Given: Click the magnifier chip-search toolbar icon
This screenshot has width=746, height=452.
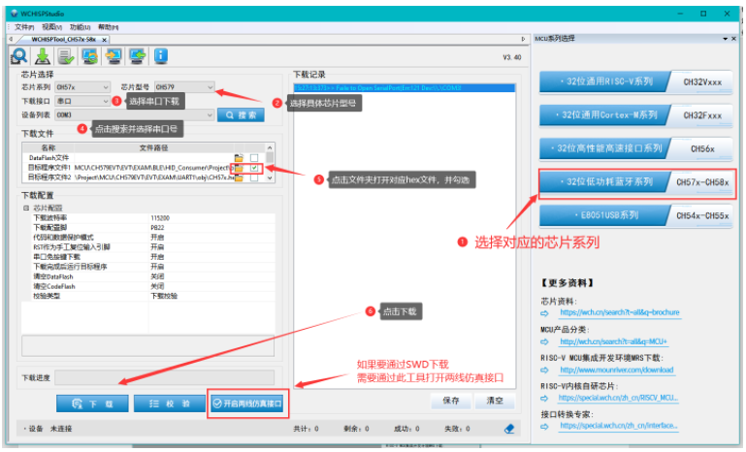Looking at the screenshot, I should (19, 56).
